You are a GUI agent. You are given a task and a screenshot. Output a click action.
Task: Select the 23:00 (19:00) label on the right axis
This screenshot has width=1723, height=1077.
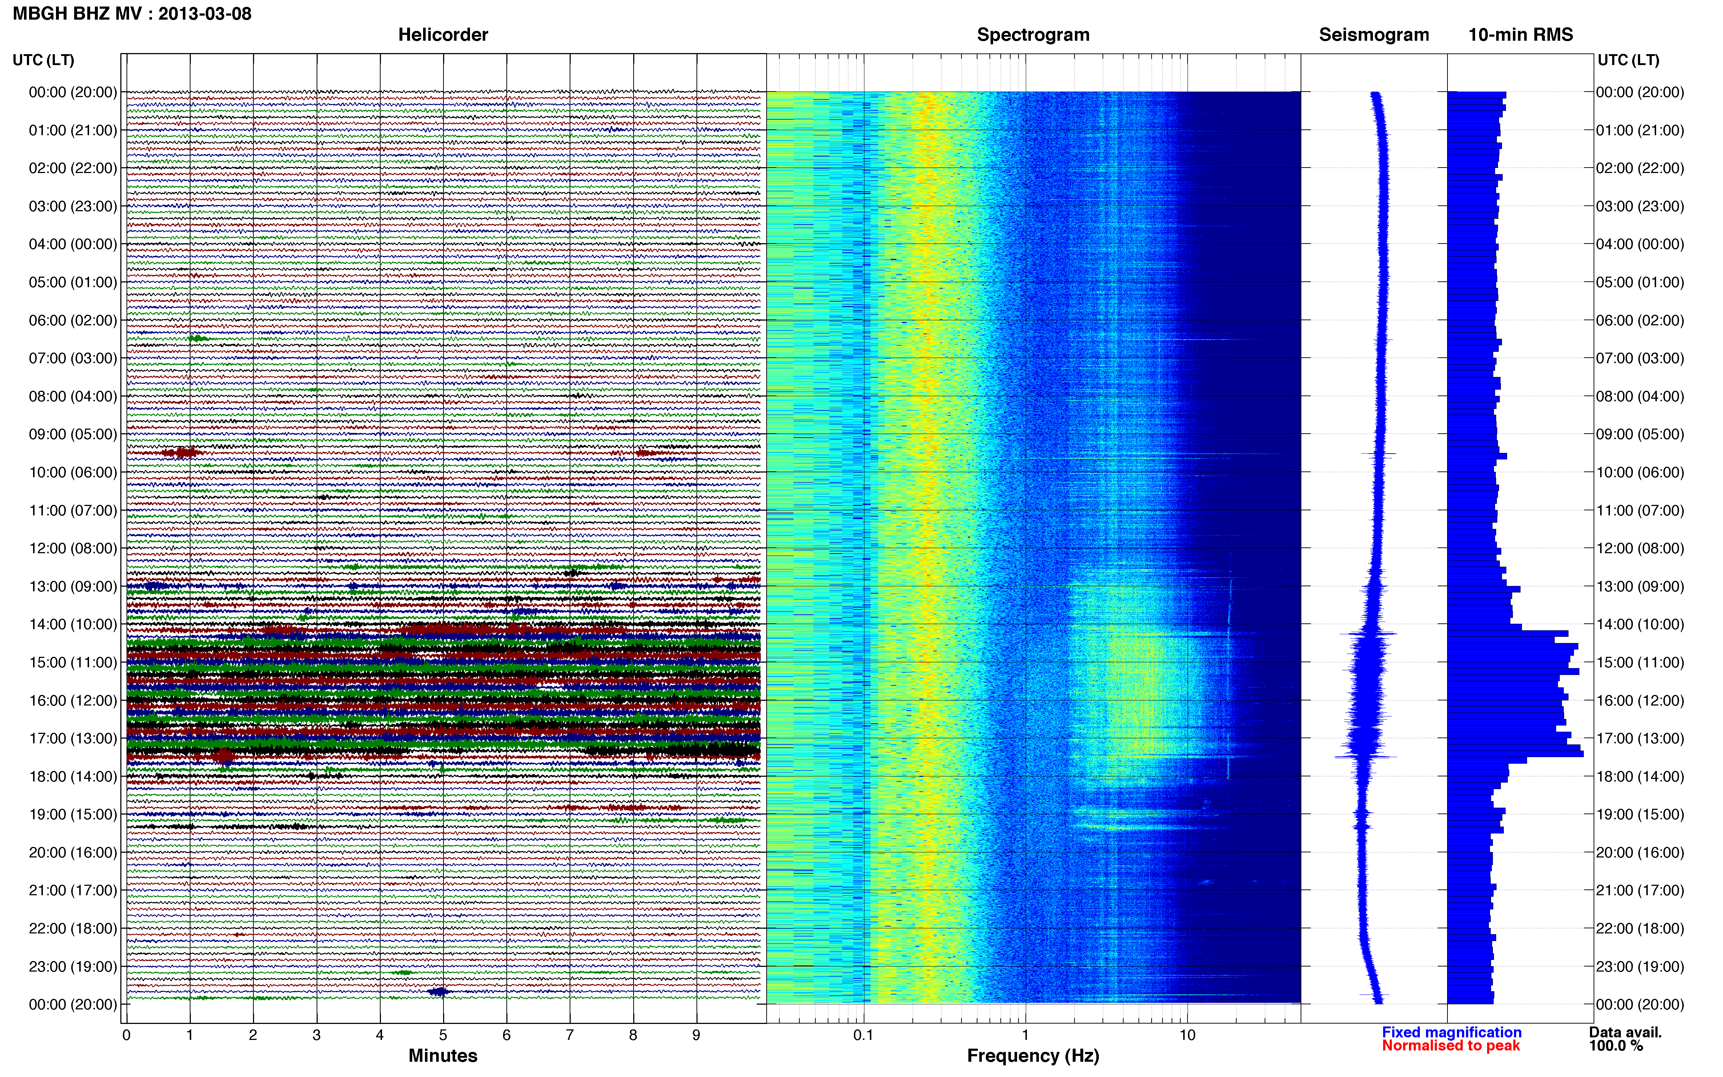point(1640,967)
